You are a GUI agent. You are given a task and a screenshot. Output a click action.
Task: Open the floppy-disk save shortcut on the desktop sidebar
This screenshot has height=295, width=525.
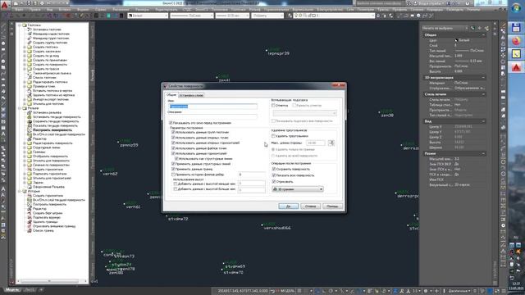click(516, 28)
